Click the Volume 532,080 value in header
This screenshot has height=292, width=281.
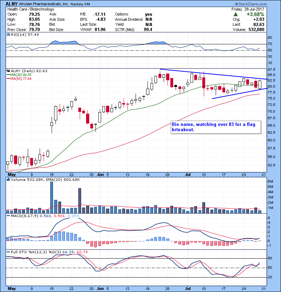[x=256, y=30]
